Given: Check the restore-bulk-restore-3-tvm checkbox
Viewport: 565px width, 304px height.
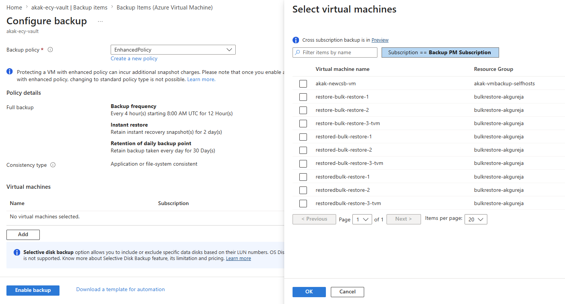Looking at the screenshot, I should coord(303,124).
